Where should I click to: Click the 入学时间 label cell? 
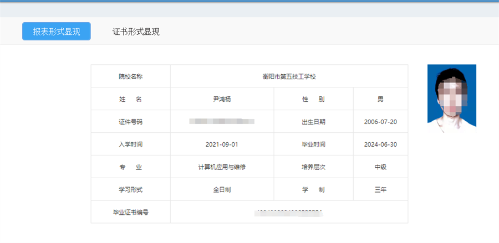[130, 144]
